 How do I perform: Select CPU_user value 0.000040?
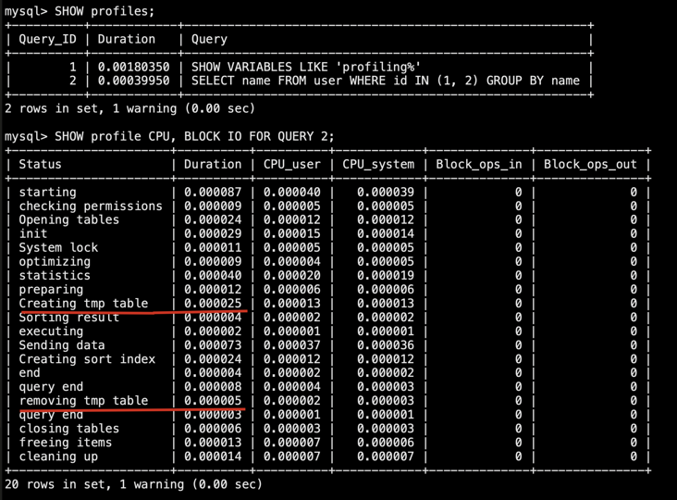tap(292, 192)
